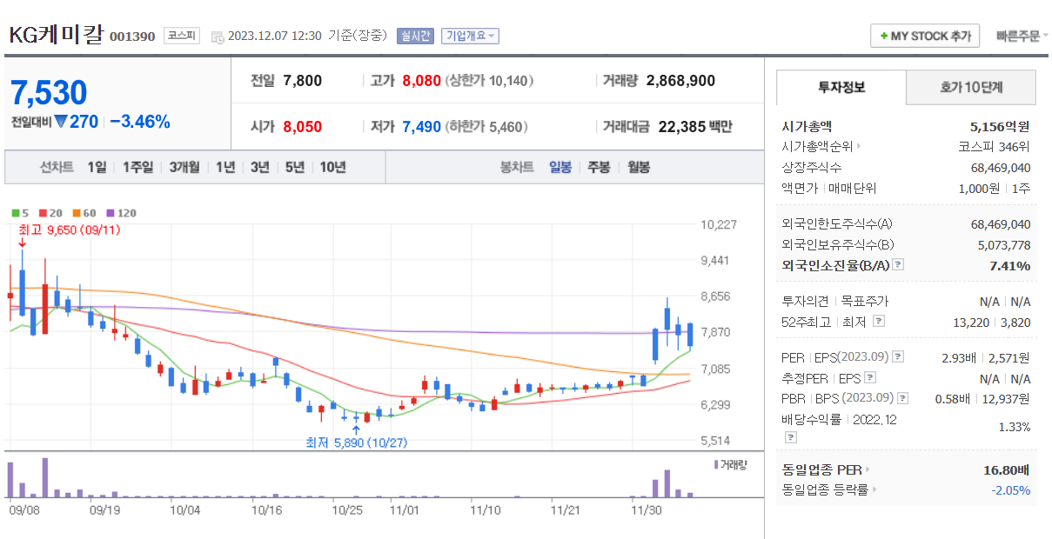Show the 일봉 daily candle chart

tap(560, 167)
